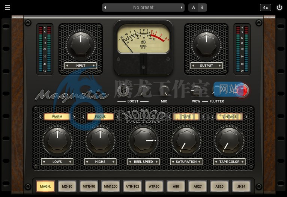Click the TAPE COLOR knob
Viewport: 287px width, 197px height.
[x=229, y=141]
